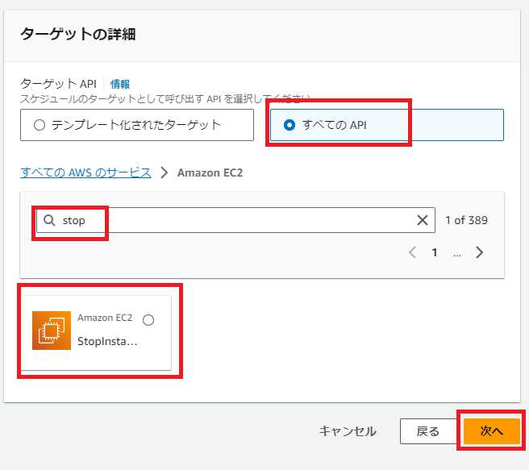
Task: Select the すべての API radio option
Action: click(289, 125)
